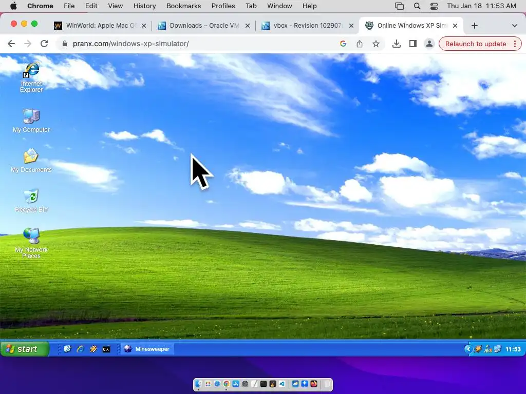Open the File menu
Image resolution: width=526 pixels, height=394 pixels.
[x=69, y=6]
